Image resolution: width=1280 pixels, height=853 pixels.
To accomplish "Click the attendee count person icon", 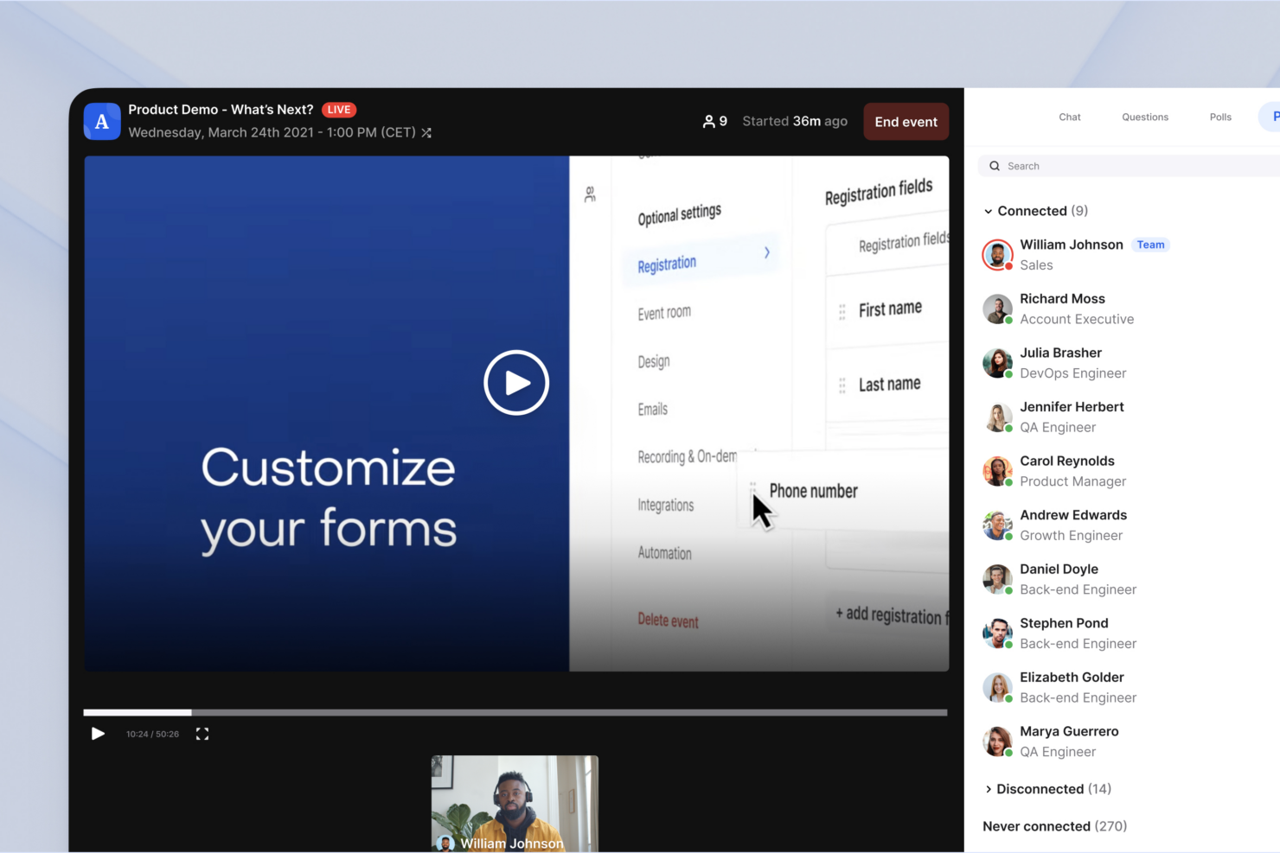I will (x=708, y=122).
